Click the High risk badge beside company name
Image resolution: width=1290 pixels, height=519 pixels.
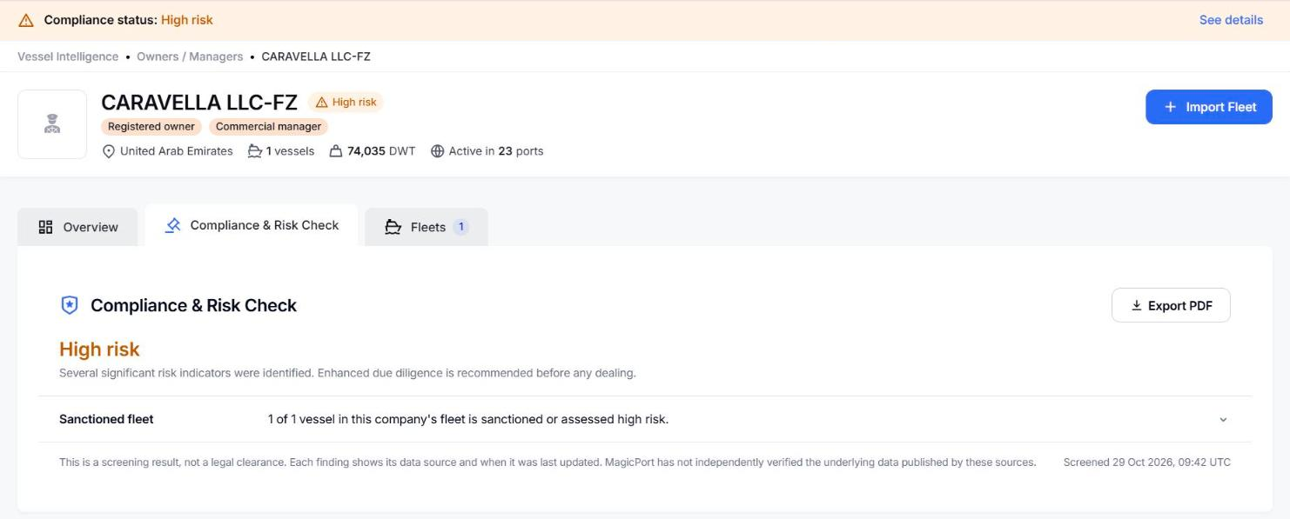pyautogui.click(x=346, y=102)
